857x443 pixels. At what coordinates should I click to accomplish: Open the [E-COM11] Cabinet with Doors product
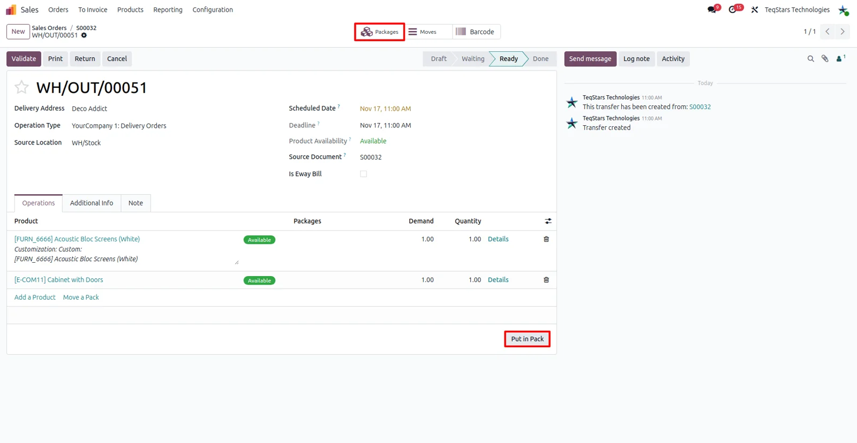coord(59,280)
